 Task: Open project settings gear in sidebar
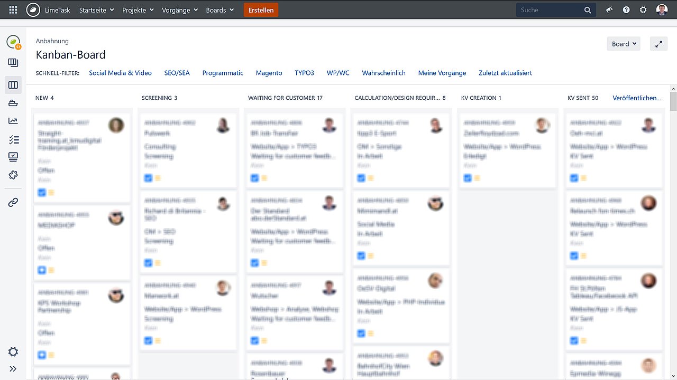click(13, 352)
